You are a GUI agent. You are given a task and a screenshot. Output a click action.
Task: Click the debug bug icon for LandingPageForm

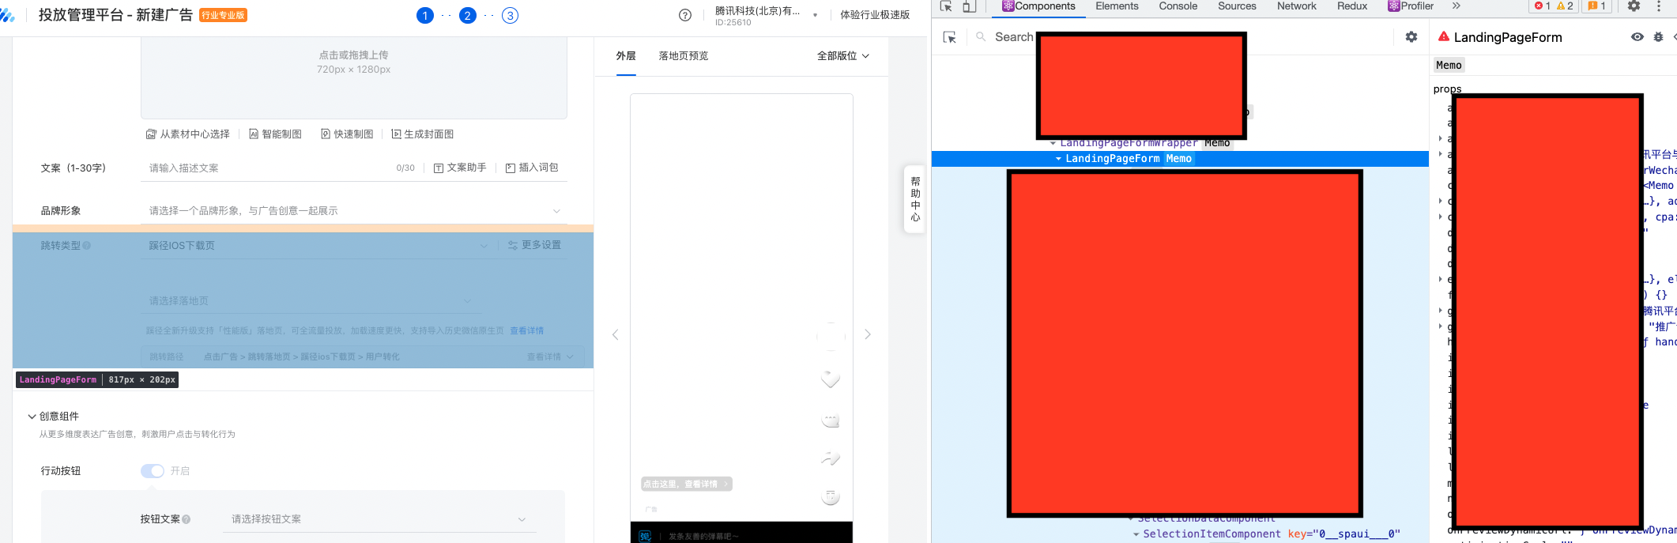click(x=1658, y=37)
